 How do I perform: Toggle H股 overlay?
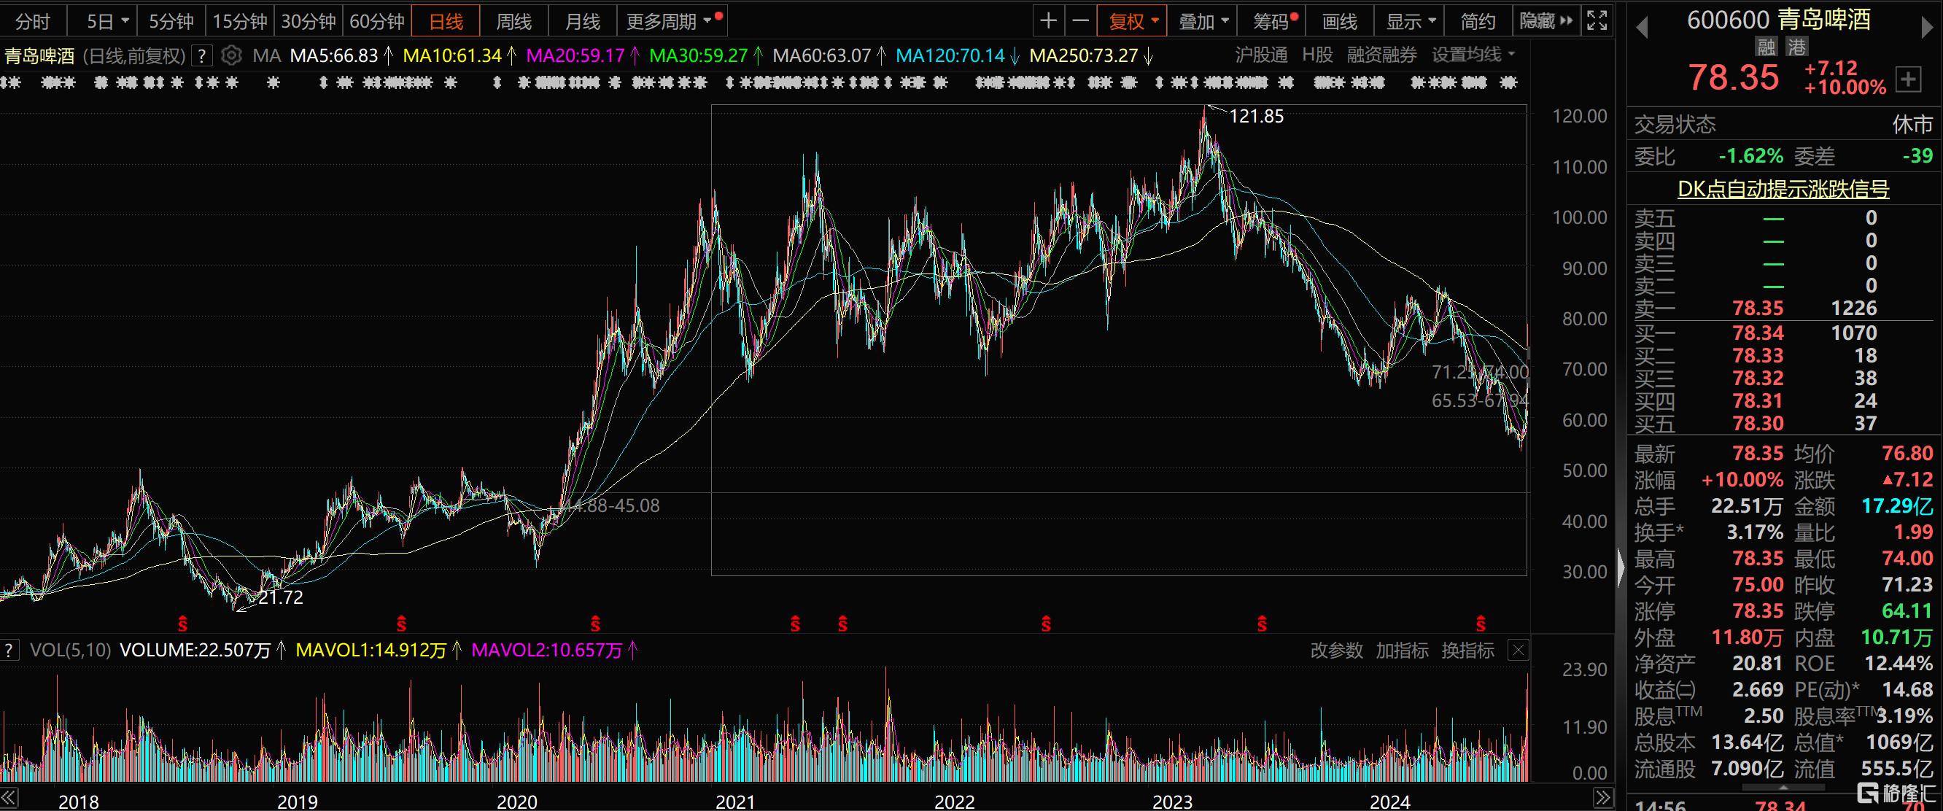click(x=1318, y=55)
